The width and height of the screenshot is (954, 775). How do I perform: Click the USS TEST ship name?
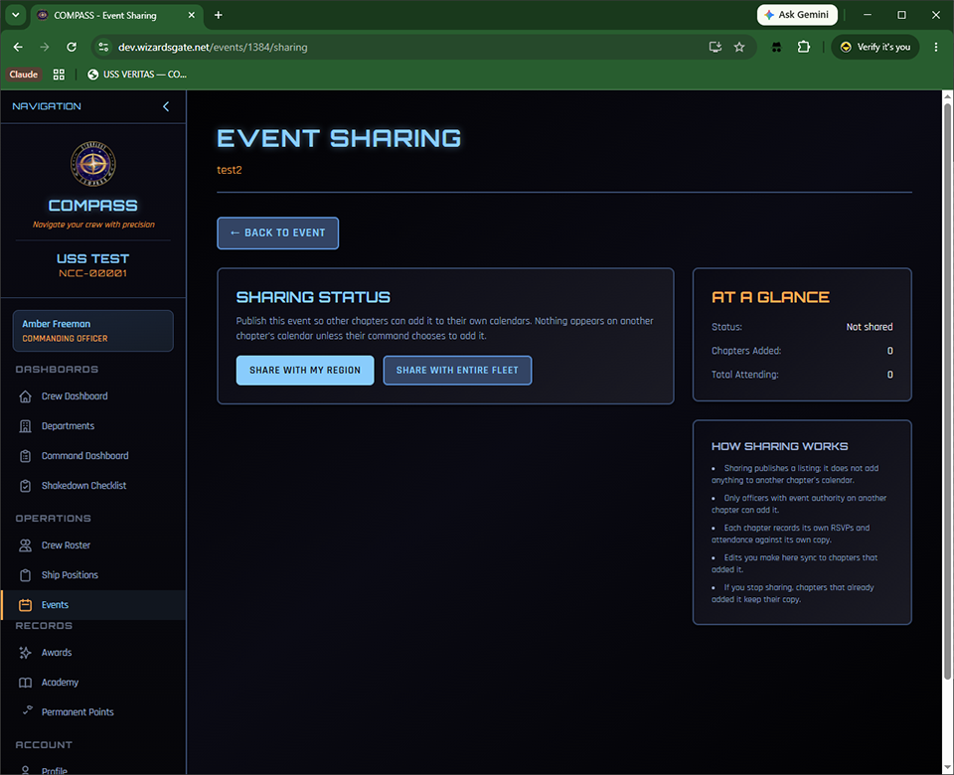click(93, 258)
